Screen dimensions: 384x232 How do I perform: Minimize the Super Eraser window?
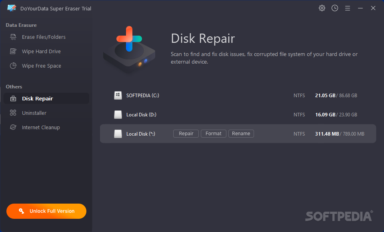pos(360,8)
